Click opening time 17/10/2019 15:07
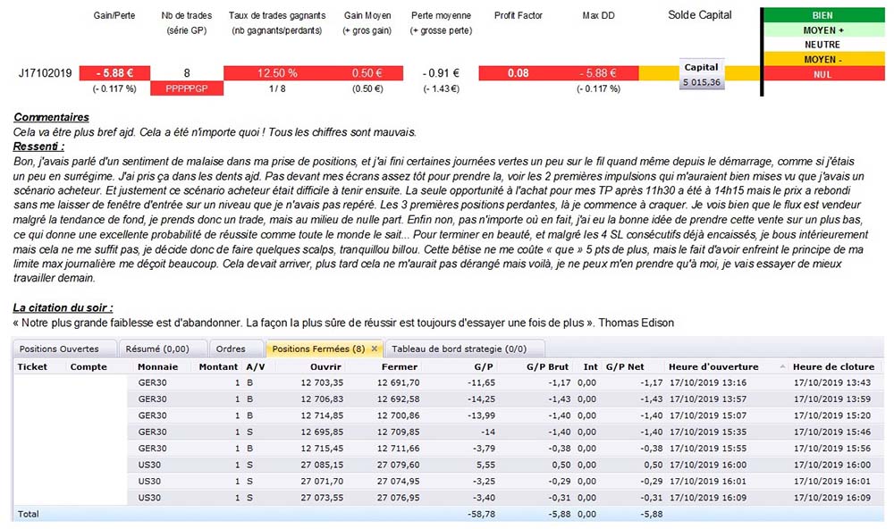This screenshot has height=529, width=894. tap(707, 416)
